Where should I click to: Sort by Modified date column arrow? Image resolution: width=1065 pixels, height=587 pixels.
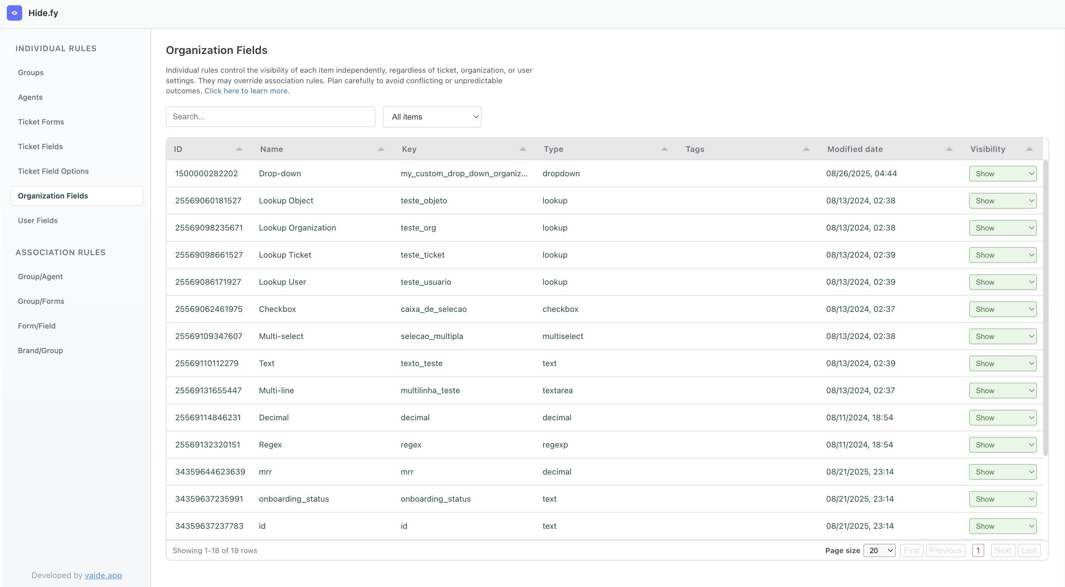point(949,149)
